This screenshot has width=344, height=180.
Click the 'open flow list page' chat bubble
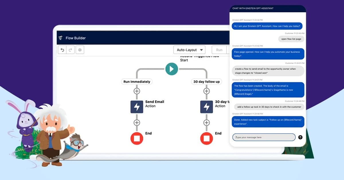(x=291, y=39)
